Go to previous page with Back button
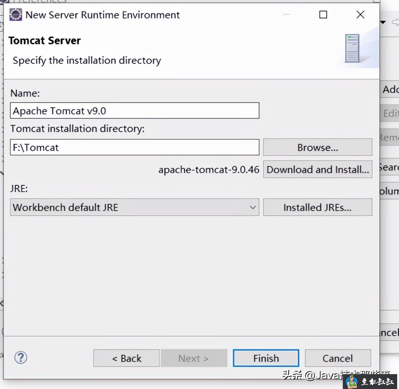399x389 pixels. tap(127, 358)
